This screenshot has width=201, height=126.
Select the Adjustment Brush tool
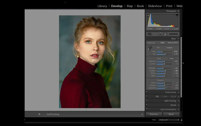[x=173, y=34]
